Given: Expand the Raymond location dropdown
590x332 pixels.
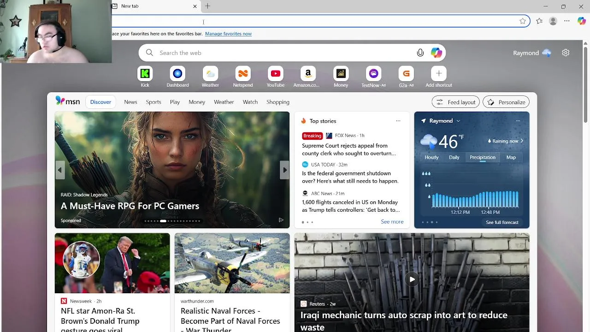Looking at the screenshot, I should tap(458, 121).
